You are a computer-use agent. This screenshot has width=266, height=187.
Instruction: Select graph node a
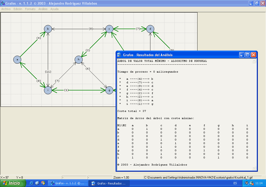click(17, 60)
